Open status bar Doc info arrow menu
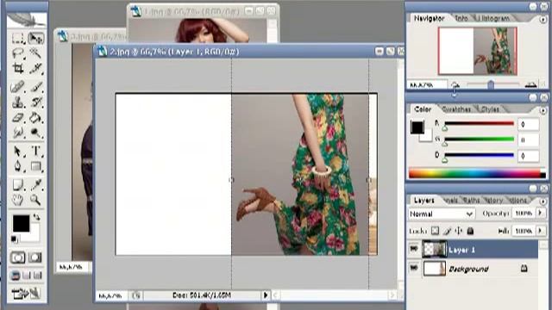This screenshot has width=552, height=310. click(266, 295)
